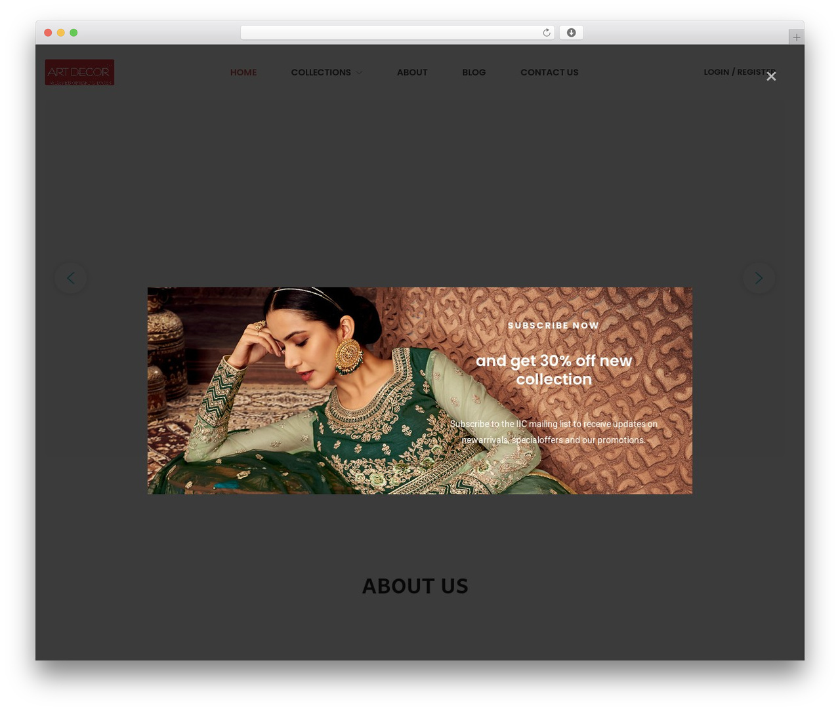Expand the Collections dropdown chevron
The image size is (840, 711).
(359, 73)
